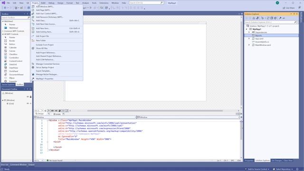Select the WebView2 control in Toolbox

13,28
